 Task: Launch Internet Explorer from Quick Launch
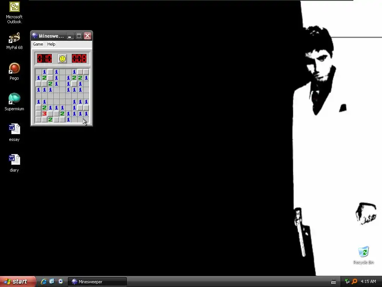coord(44,281)
